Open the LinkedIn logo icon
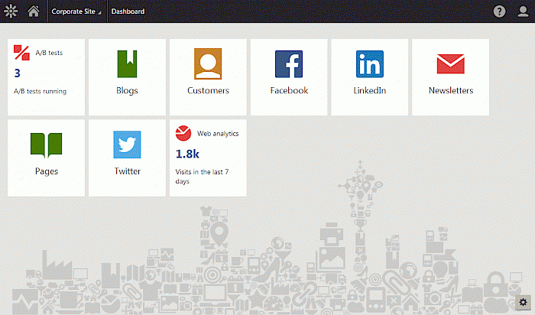535x315 pixels. [x=369, y=64]
